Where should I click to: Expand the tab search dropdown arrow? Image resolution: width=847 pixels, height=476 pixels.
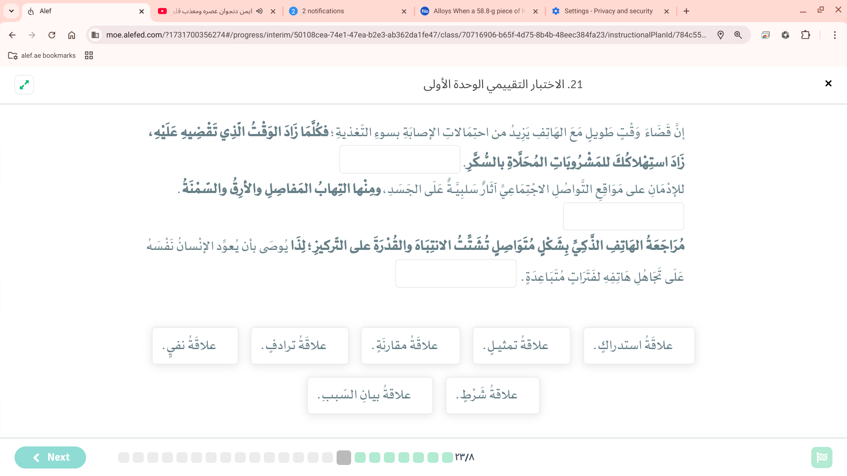coord(11,11)
